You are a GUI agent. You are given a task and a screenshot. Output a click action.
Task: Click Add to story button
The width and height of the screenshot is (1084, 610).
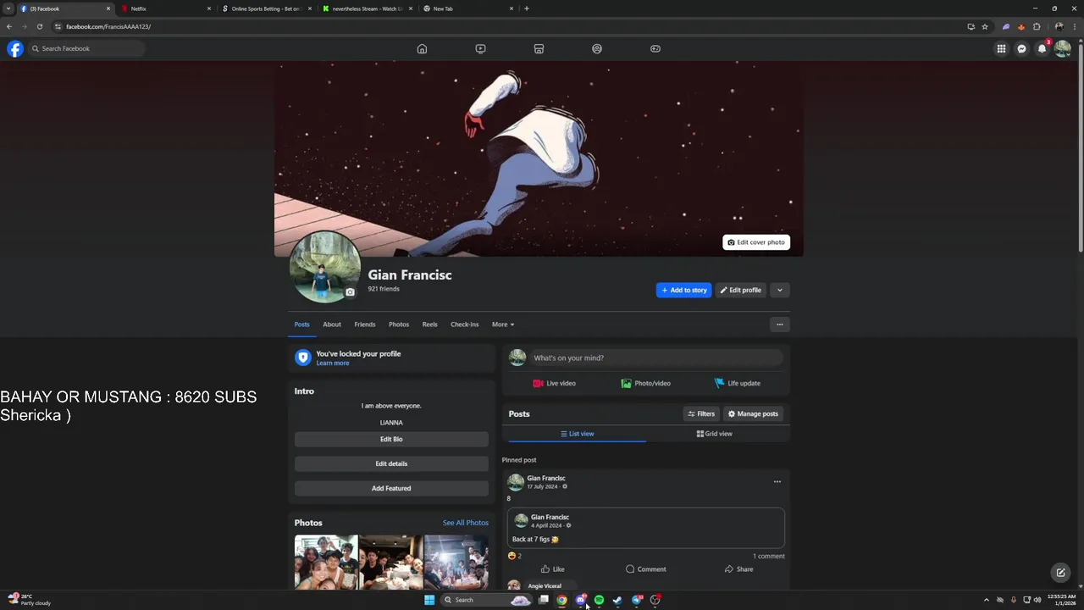tap(683, 290)
